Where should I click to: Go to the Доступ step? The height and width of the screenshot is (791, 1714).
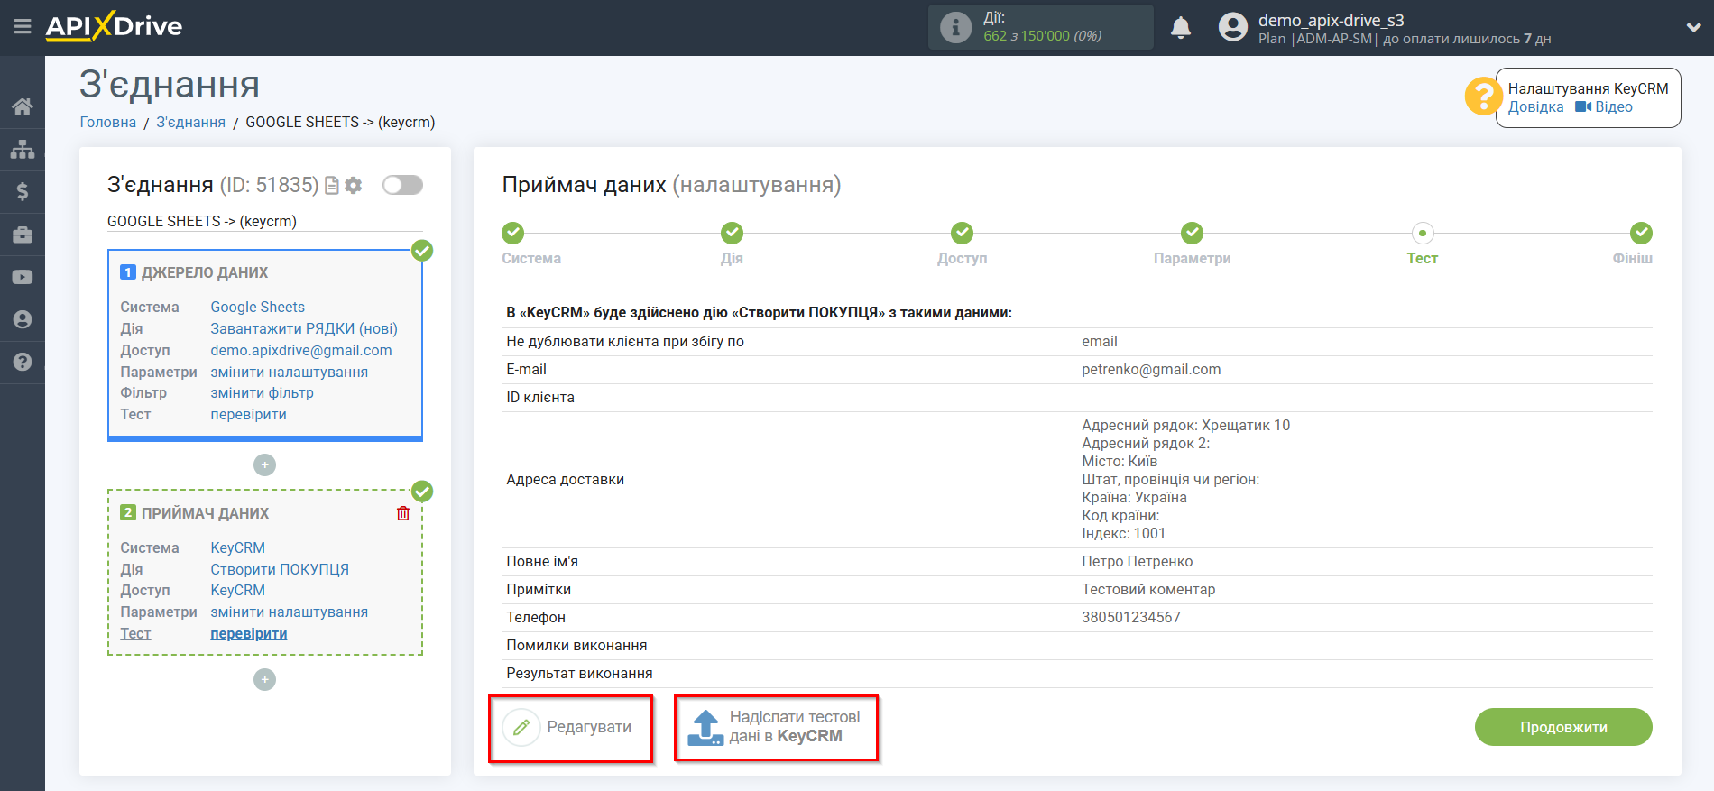tap(962, 234)
